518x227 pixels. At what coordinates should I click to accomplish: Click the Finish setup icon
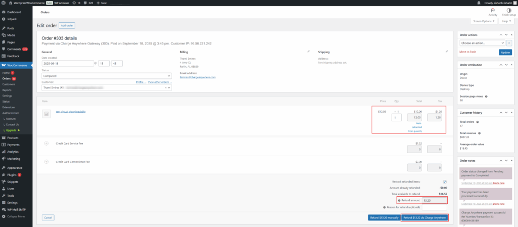(x=508, y=10)
